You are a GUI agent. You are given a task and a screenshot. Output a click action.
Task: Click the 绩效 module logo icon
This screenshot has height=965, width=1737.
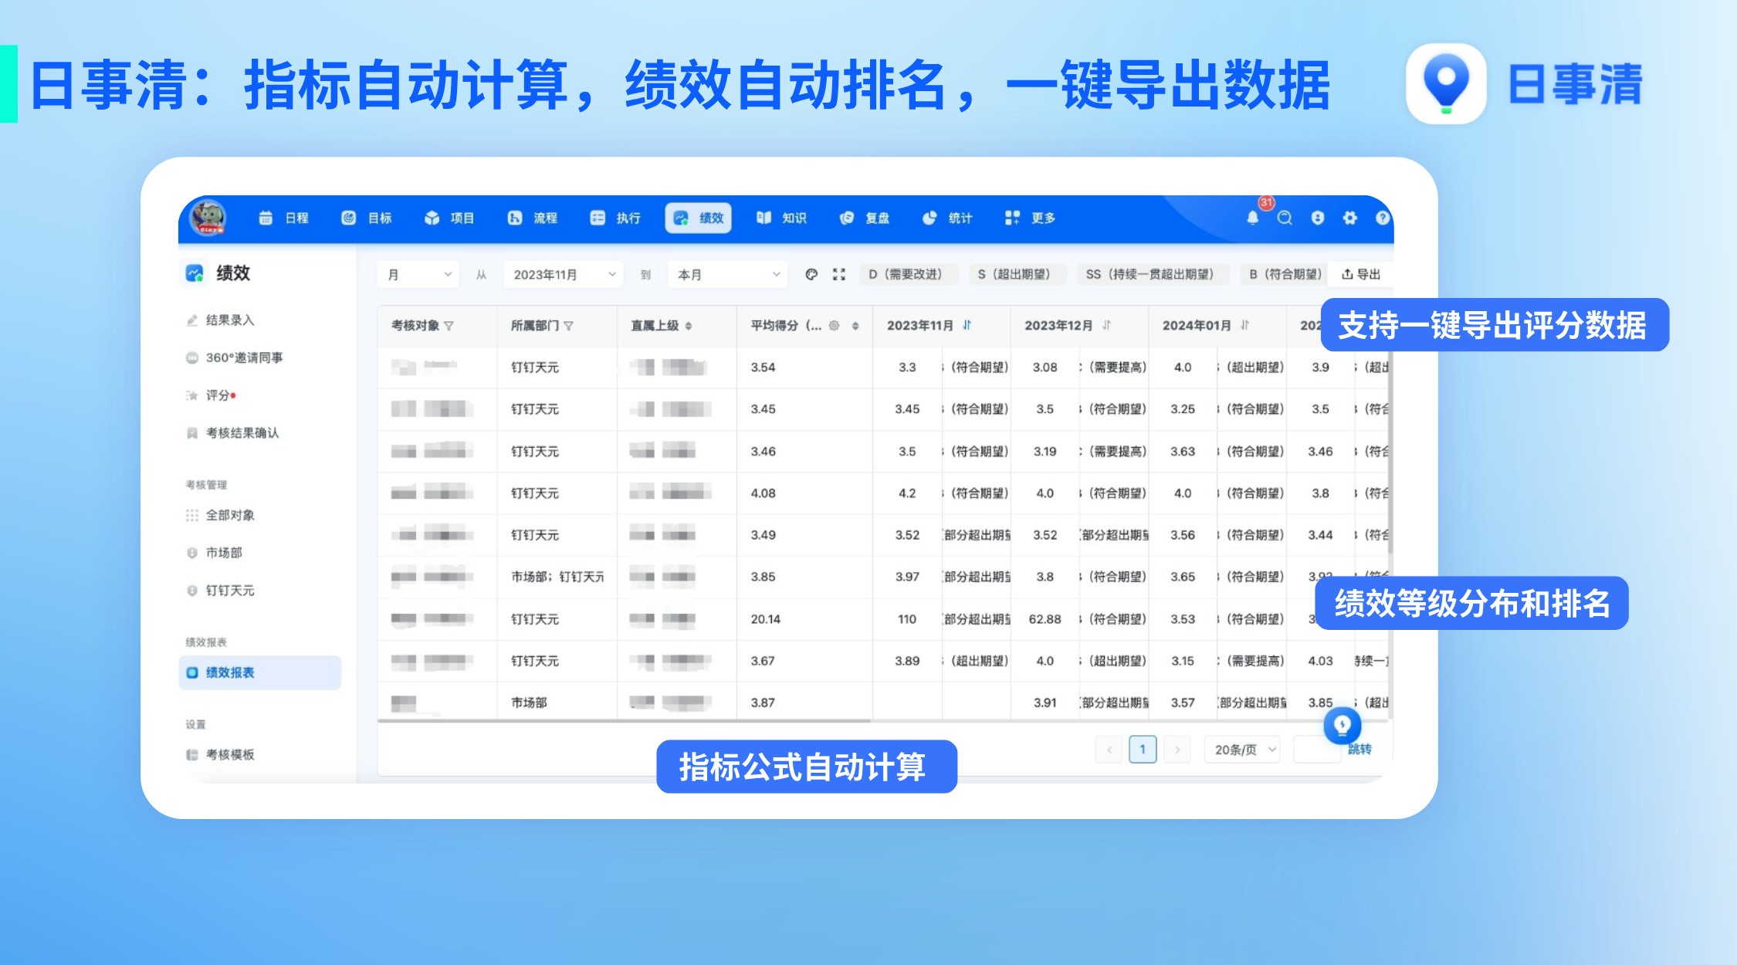click(x=195, y=273)
